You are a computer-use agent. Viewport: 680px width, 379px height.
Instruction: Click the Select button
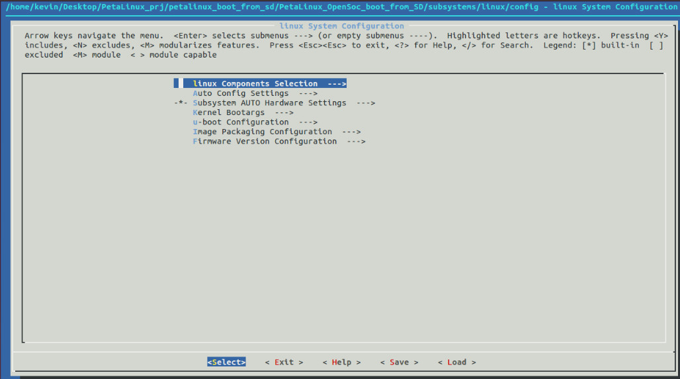coord(226,362)
